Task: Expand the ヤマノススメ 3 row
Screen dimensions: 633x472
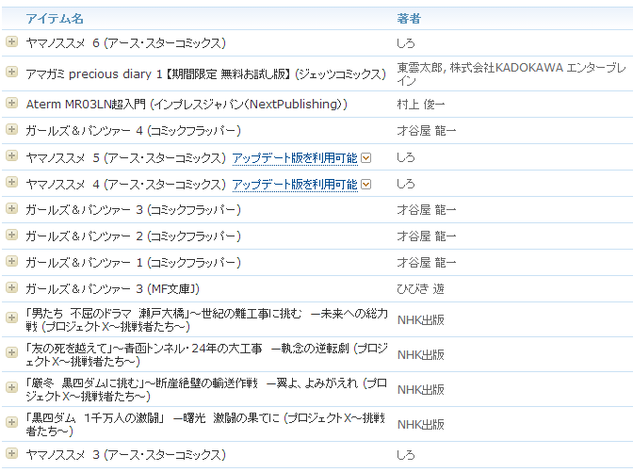Action: click(x=11, y=453)
